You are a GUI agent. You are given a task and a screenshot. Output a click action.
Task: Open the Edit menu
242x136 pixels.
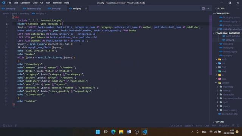[16, 3]
